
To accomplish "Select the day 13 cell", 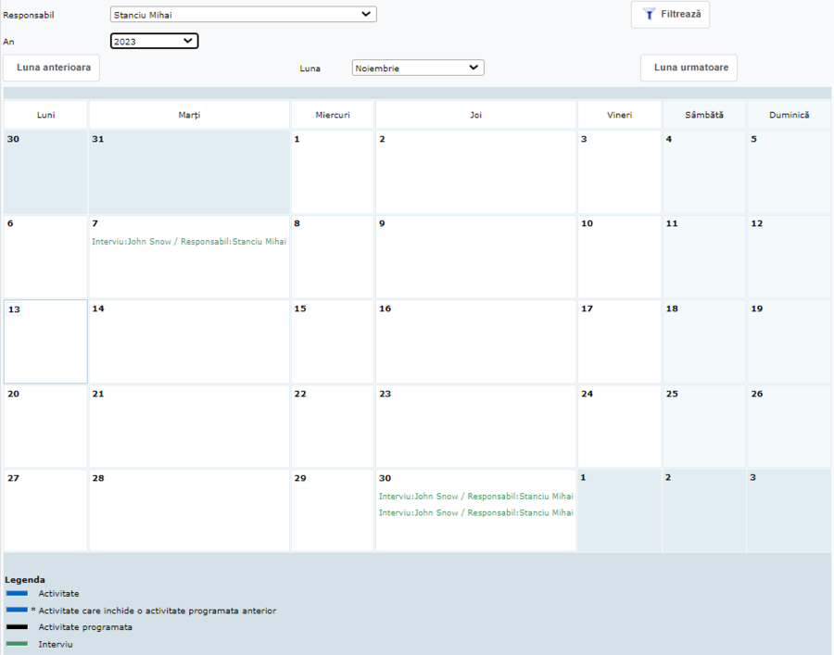I will 45,342.
